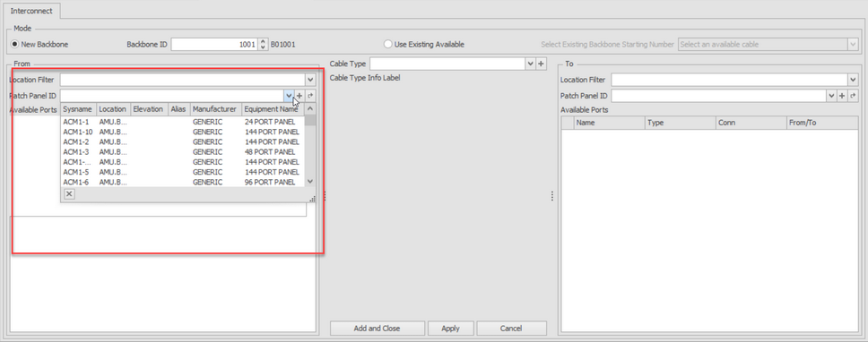Sort dropdown list by Elevation column
The width and height of the screenshot is (868, 342).
point(150,109)
